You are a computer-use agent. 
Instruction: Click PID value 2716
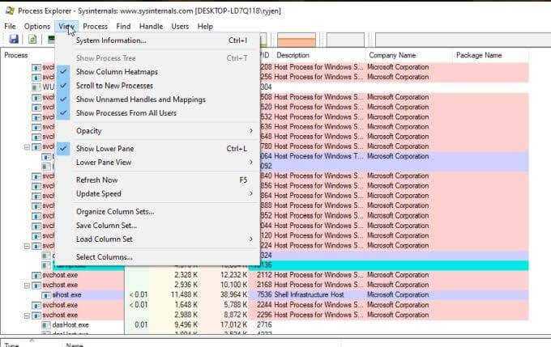tap(264, 324)
